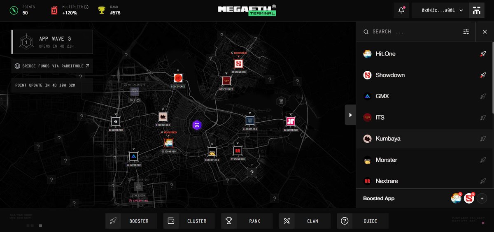Select the Kumbaya node on the map
The image size is (494, 232).
pos(163,117)
